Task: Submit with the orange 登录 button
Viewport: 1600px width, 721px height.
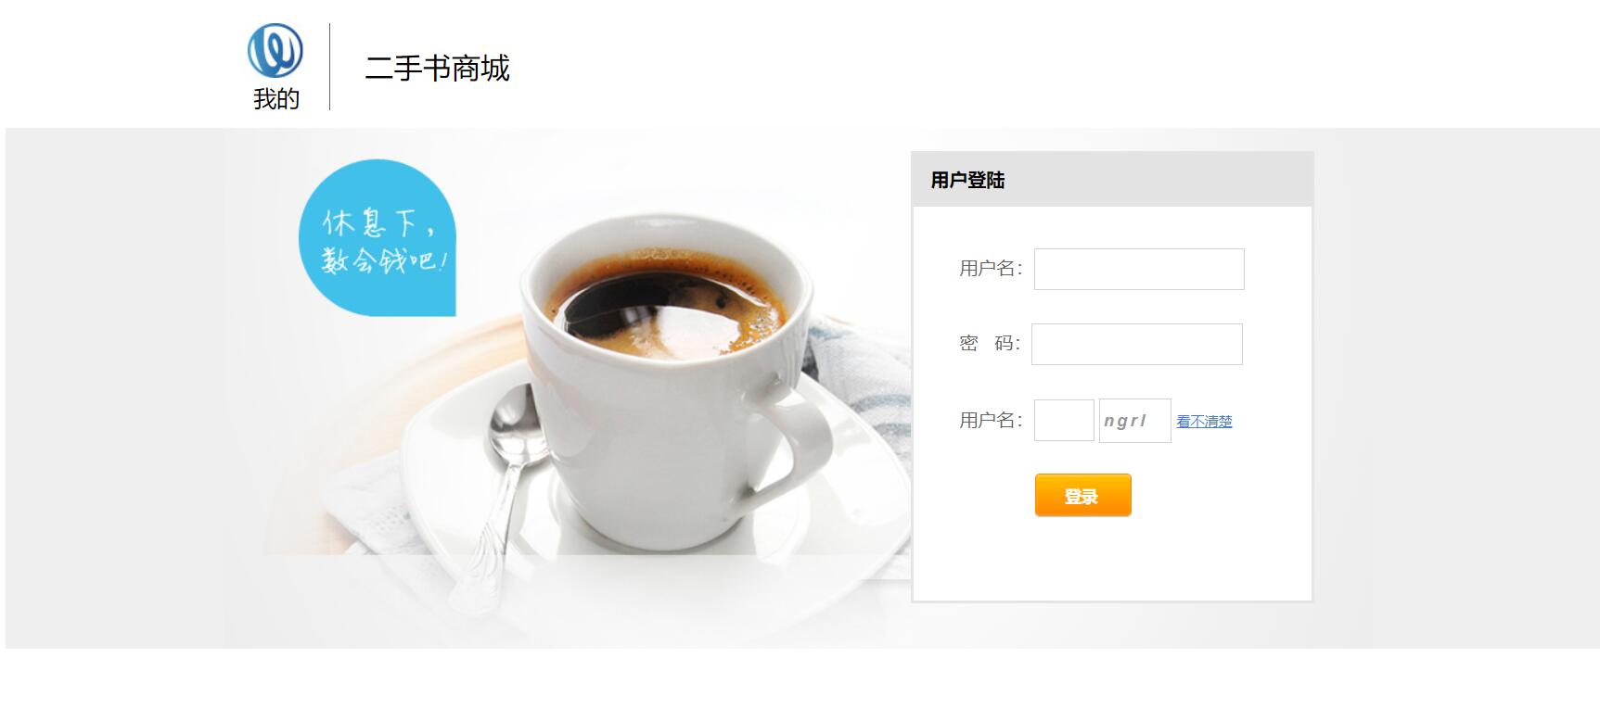Action: click(x=1083, y=495)
